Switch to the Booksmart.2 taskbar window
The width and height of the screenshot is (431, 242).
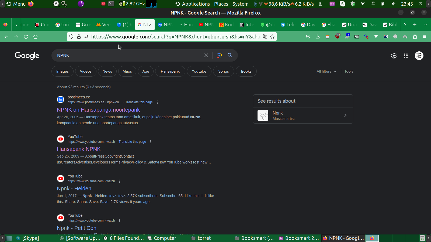point(299,238)
